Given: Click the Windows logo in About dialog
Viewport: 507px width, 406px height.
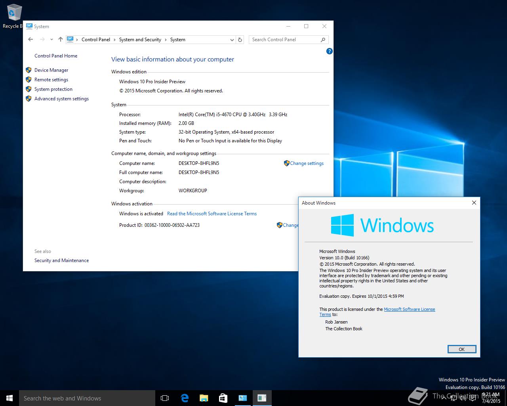Looking at the screenshot, I should 342,225.
